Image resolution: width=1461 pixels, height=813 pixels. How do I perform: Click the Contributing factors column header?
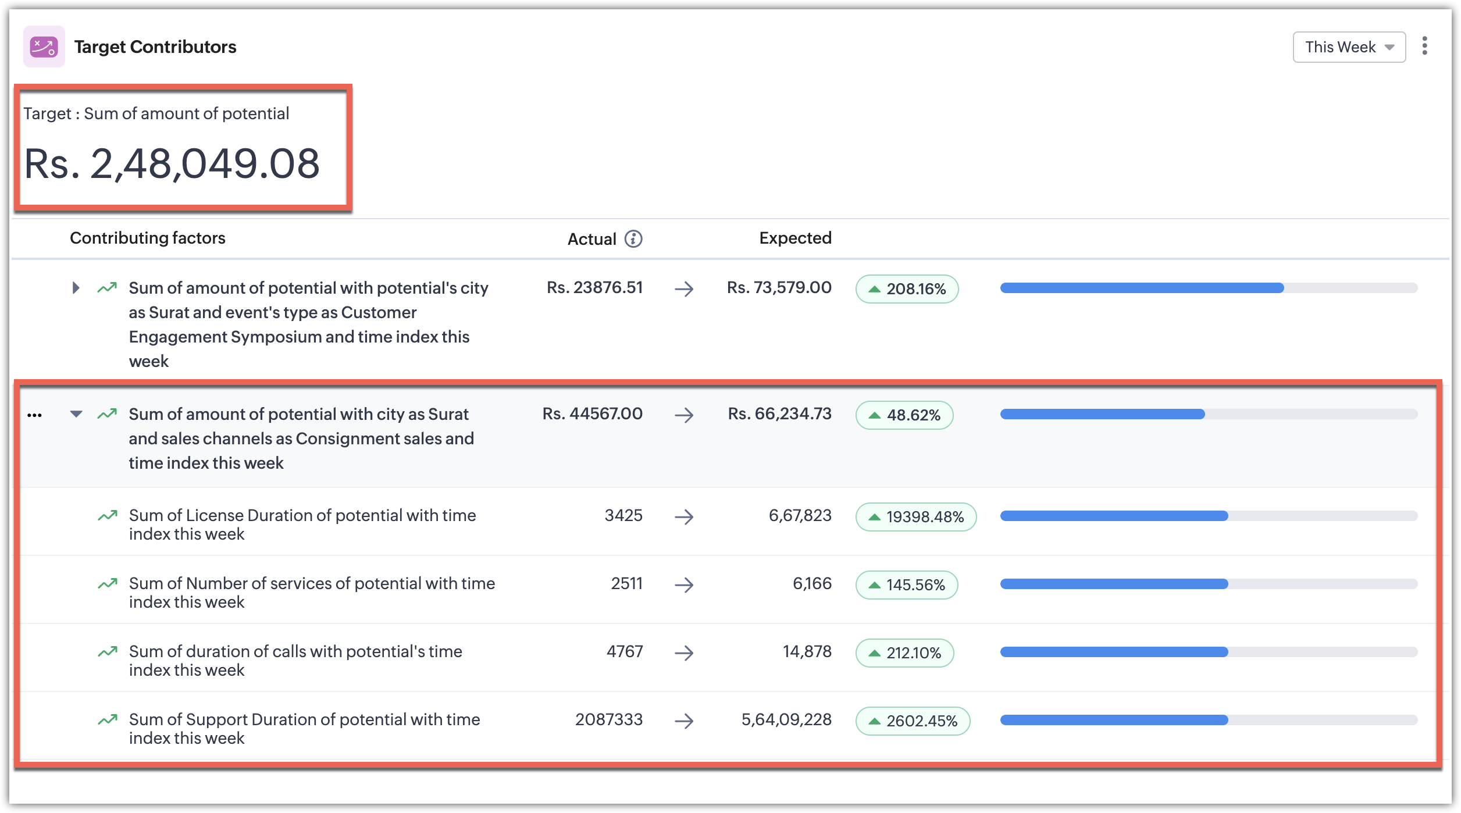pyautogui.click(x=147, y=238)
